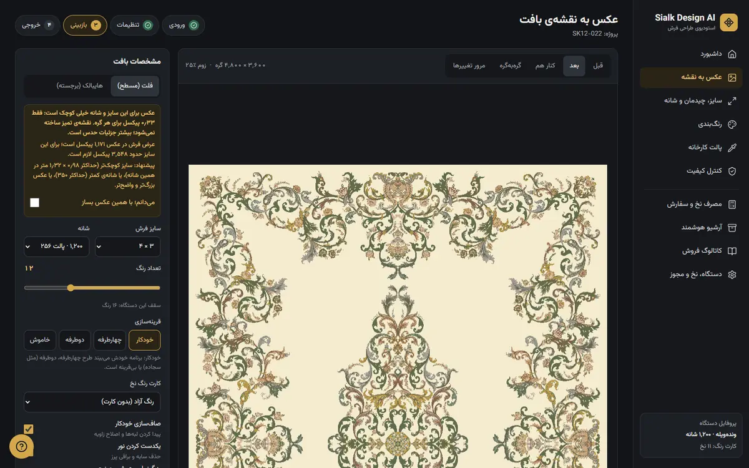
Task: Open the رنگ‌بندی palette icon
Action: pyautogui.click(x=732, y=124)
